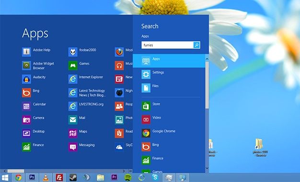Launch the Calendar app icon
Viewport: 300px width, 182px height.
click(x=26, y=106)
